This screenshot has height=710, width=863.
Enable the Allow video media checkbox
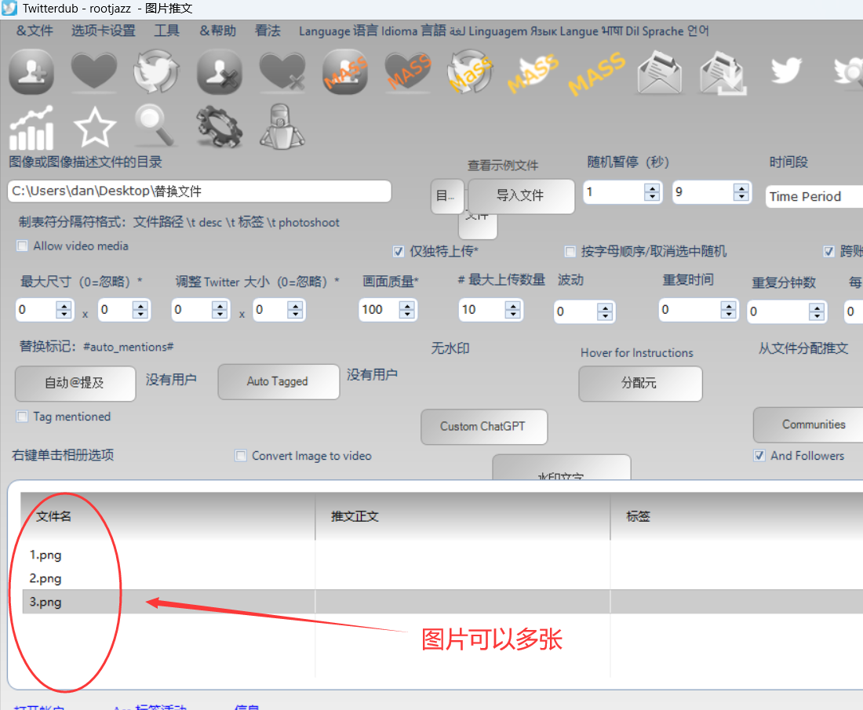point(22,246)
